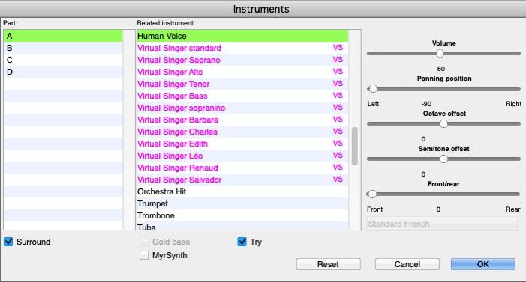The height and width of the screenshot is (282, 526).
Task: Select part B in the Part list
Action: 63,48
